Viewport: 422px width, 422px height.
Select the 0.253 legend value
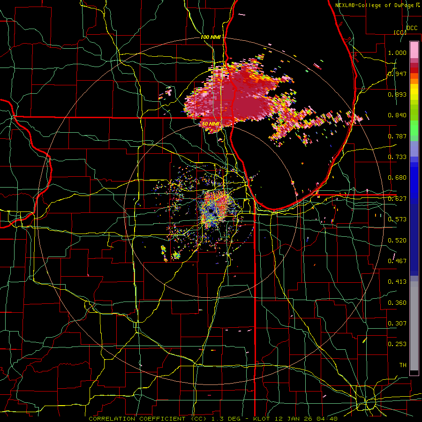[x=397, y=344]
